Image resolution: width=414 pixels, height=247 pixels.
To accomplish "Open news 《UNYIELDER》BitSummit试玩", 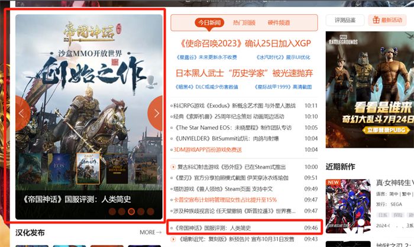I will [x=227, y=138].
